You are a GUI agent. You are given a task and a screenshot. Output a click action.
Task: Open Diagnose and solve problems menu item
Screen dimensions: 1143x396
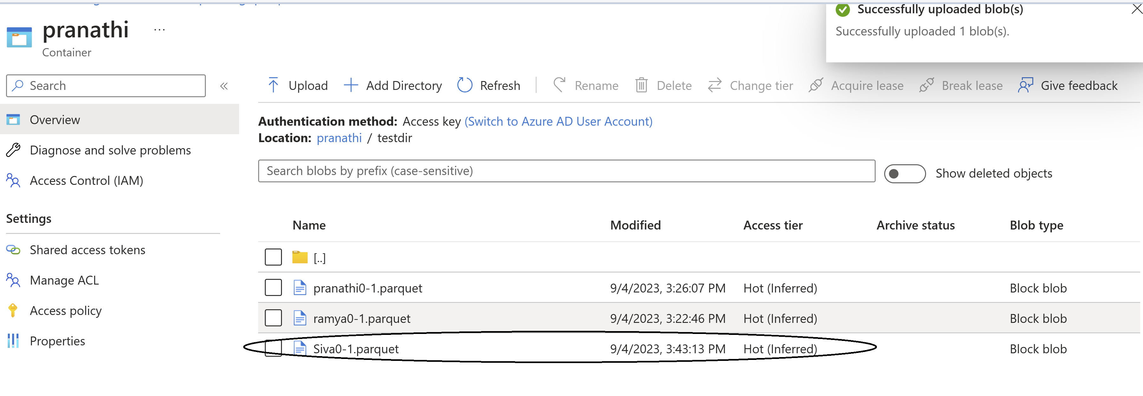tap(110, 151)
